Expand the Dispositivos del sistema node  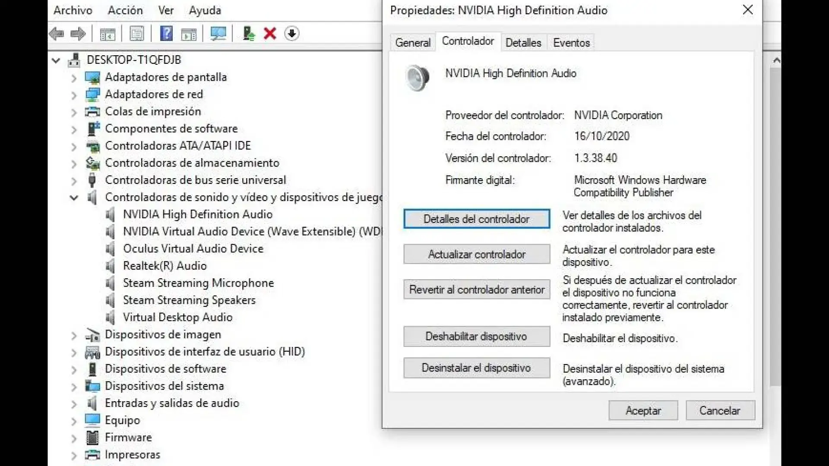coord(73,386)
